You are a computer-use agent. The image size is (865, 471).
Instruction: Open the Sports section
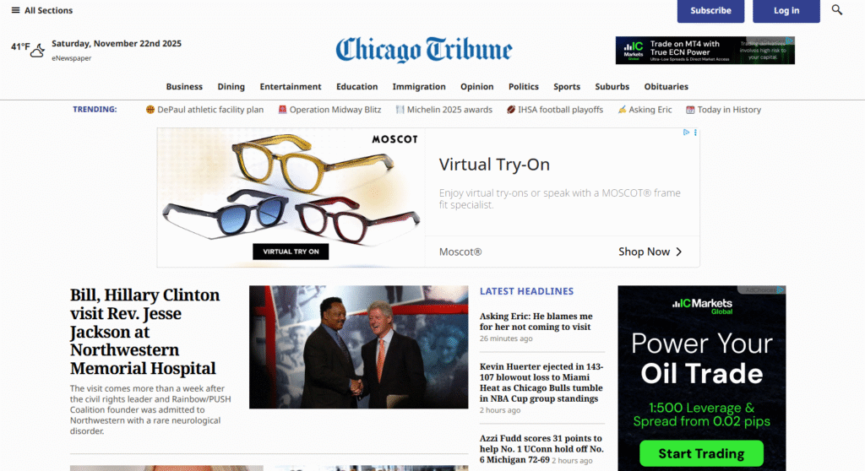coord(567,87)
